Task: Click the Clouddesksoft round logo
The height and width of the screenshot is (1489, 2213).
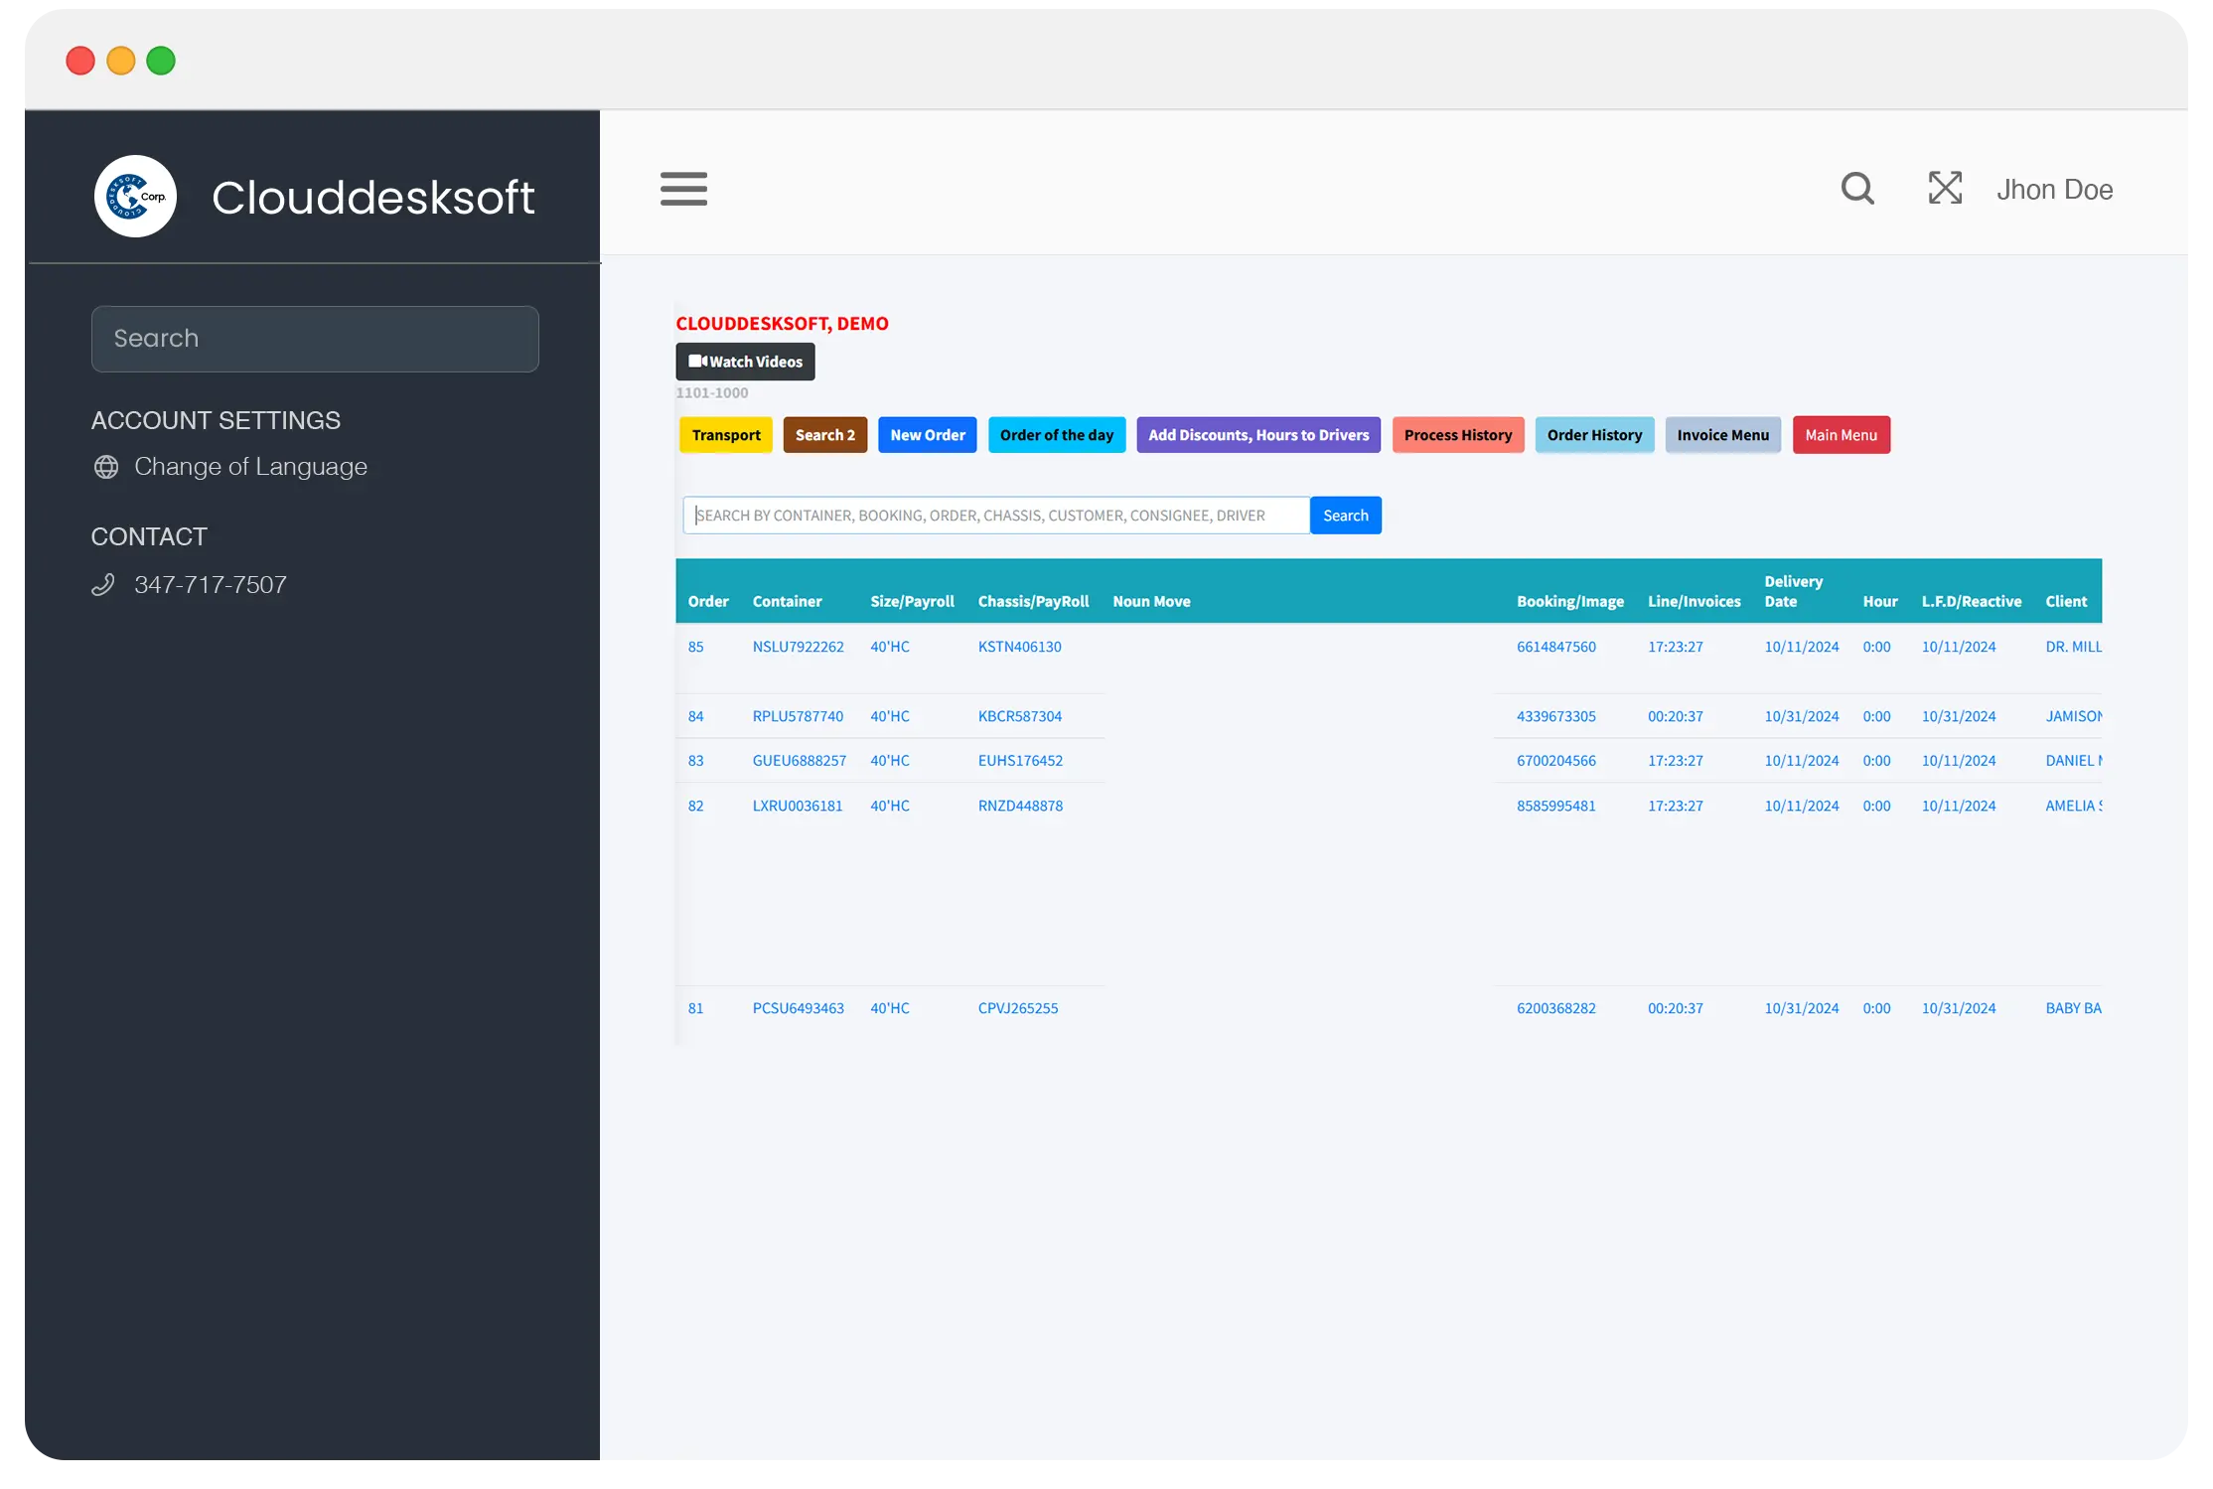Action: [x=136, y=197]
